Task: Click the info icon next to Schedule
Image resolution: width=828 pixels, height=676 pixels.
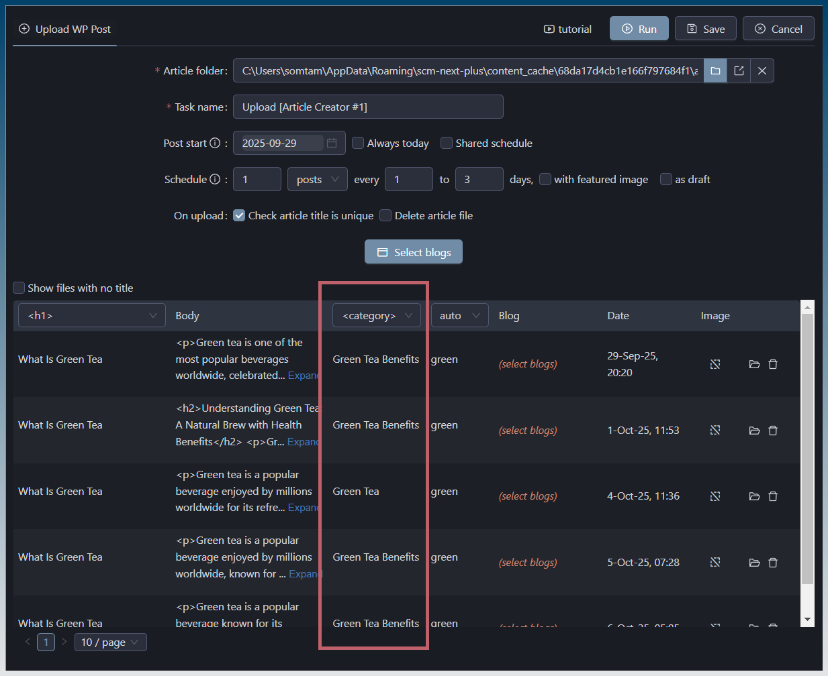Action: [x=215, y=180]
